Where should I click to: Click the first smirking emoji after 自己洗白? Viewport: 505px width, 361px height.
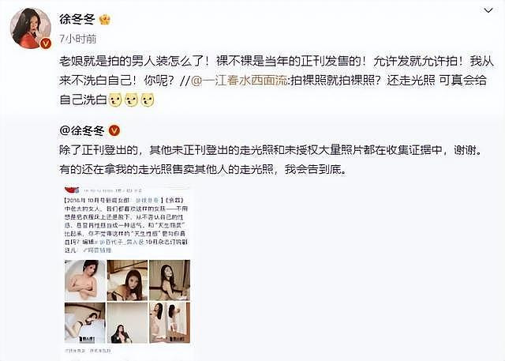click(x=115, y=100)
